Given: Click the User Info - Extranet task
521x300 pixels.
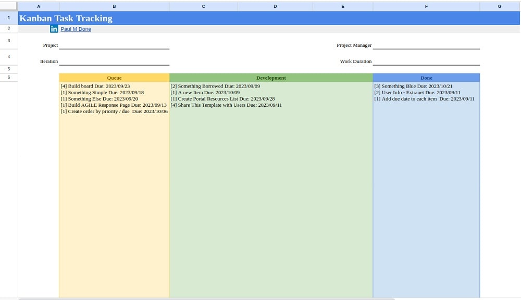Looking at the screenshot, I should [x=417, y=92].
